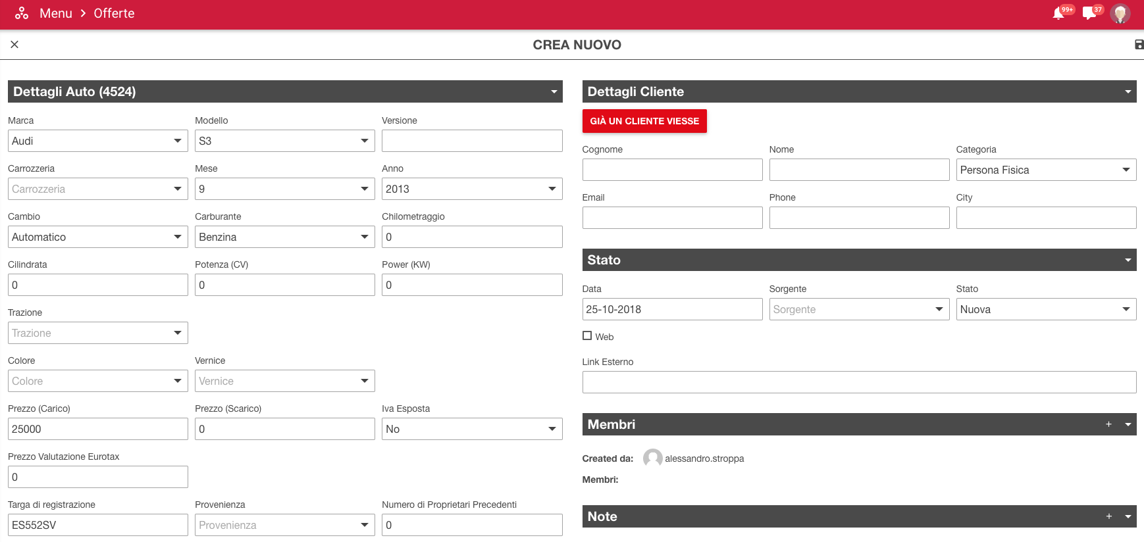Click the user profile avatar
Viewport: 1144px width, 542px height.
point(1120,14)
